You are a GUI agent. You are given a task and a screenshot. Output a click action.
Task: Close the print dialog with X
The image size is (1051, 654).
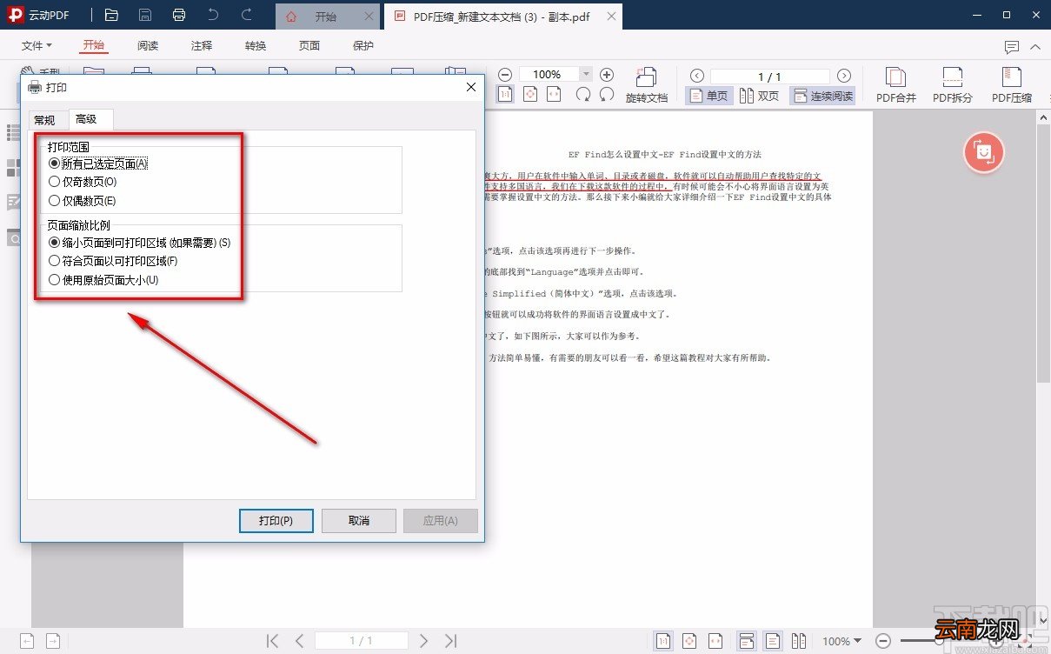pos(471,87)
